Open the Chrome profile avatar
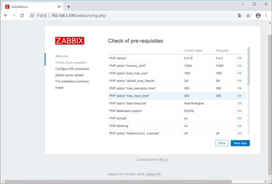 coord(258,16)
